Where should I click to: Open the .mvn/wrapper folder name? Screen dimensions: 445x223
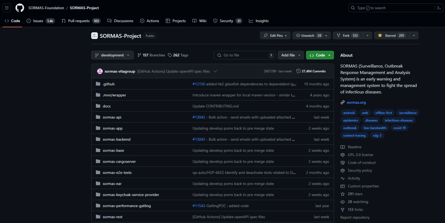114,95
